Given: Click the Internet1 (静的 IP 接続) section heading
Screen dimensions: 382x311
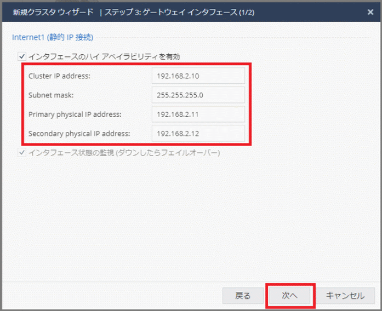Looking at the screenshot, I should click(52, 37).
